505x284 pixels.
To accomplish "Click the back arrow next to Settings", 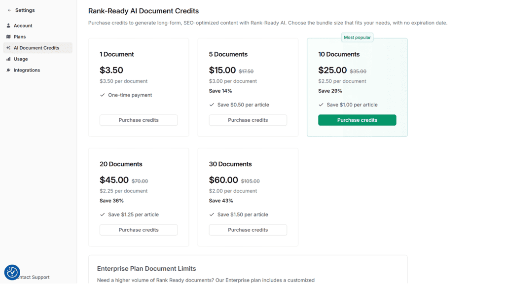I will pos(9,10).
